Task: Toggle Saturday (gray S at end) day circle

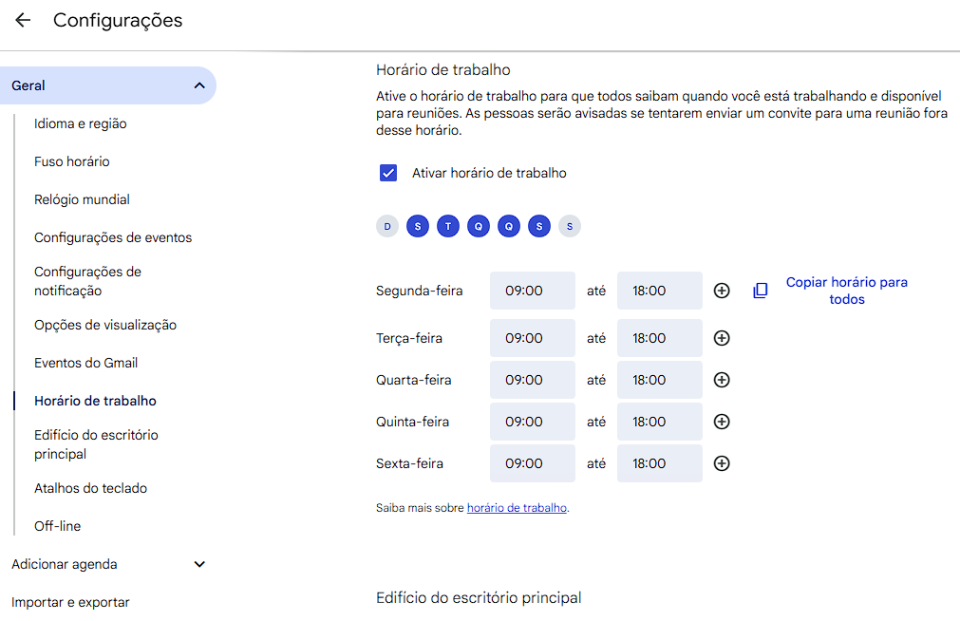Action: click(x=570, y=226)
